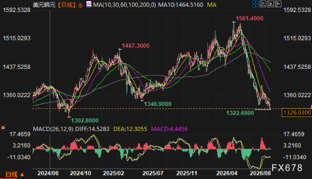Select the MACD(26,12,9) indicator label
This screenshot has width=312, height=179.
53,129
